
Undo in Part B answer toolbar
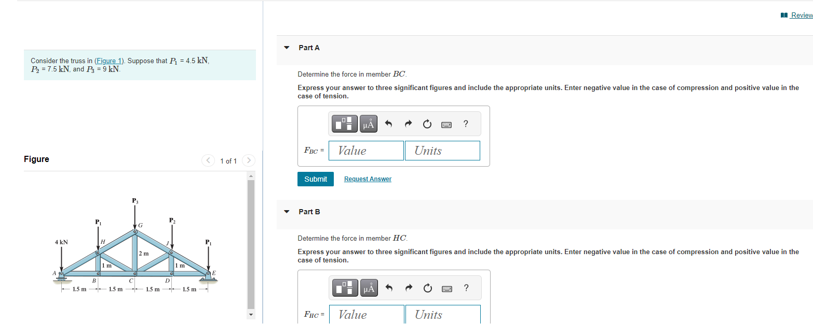(388, 288)
